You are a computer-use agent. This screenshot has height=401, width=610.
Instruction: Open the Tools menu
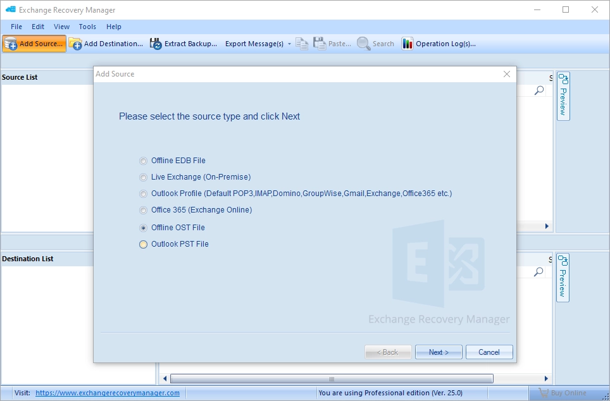(87, 27)
